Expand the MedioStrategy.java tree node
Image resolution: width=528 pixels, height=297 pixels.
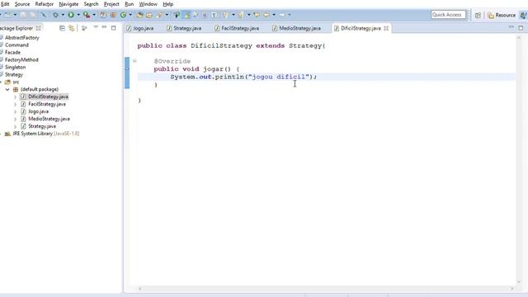[15, 119]
